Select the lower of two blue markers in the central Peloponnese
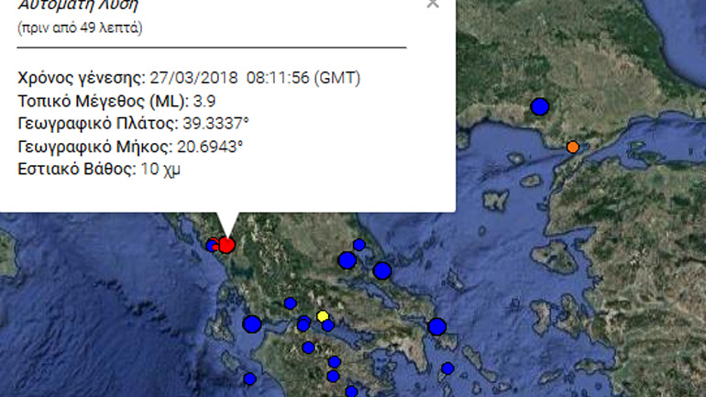Image resolution: width=706 pixels, height=397 pixels. pyautogui.click(x=333, y=376)
